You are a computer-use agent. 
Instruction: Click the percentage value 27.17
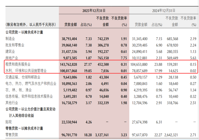coord(88,64)
